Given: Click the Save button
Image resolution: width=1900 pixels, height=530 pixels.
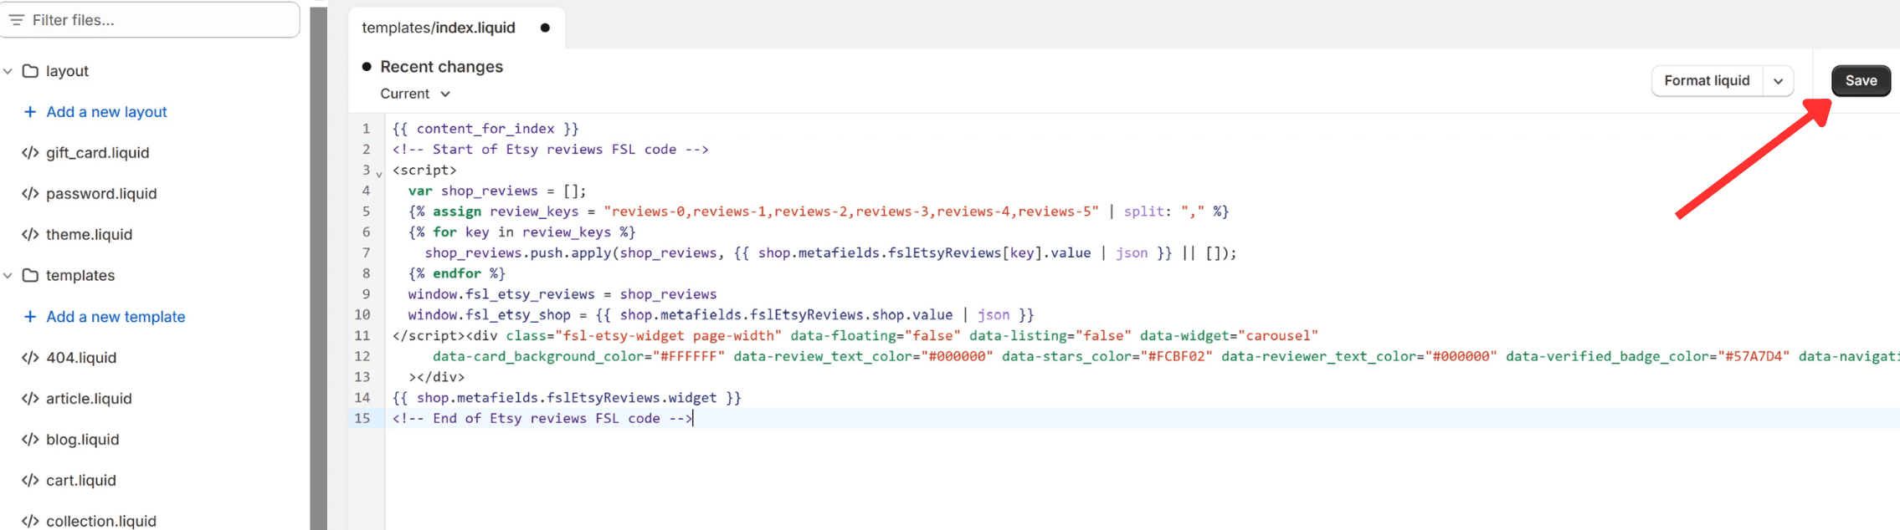Looking at the screenshot, I should [x=1861, y=80].
